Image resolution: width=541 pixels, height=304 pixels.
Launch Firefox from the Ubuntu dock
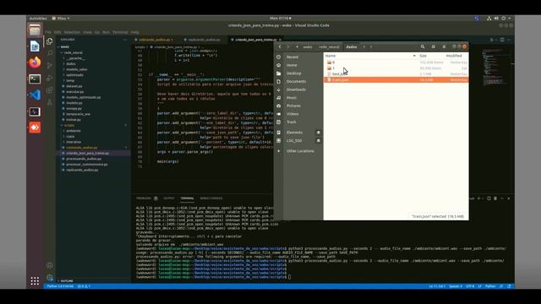[x=35, y=62]
